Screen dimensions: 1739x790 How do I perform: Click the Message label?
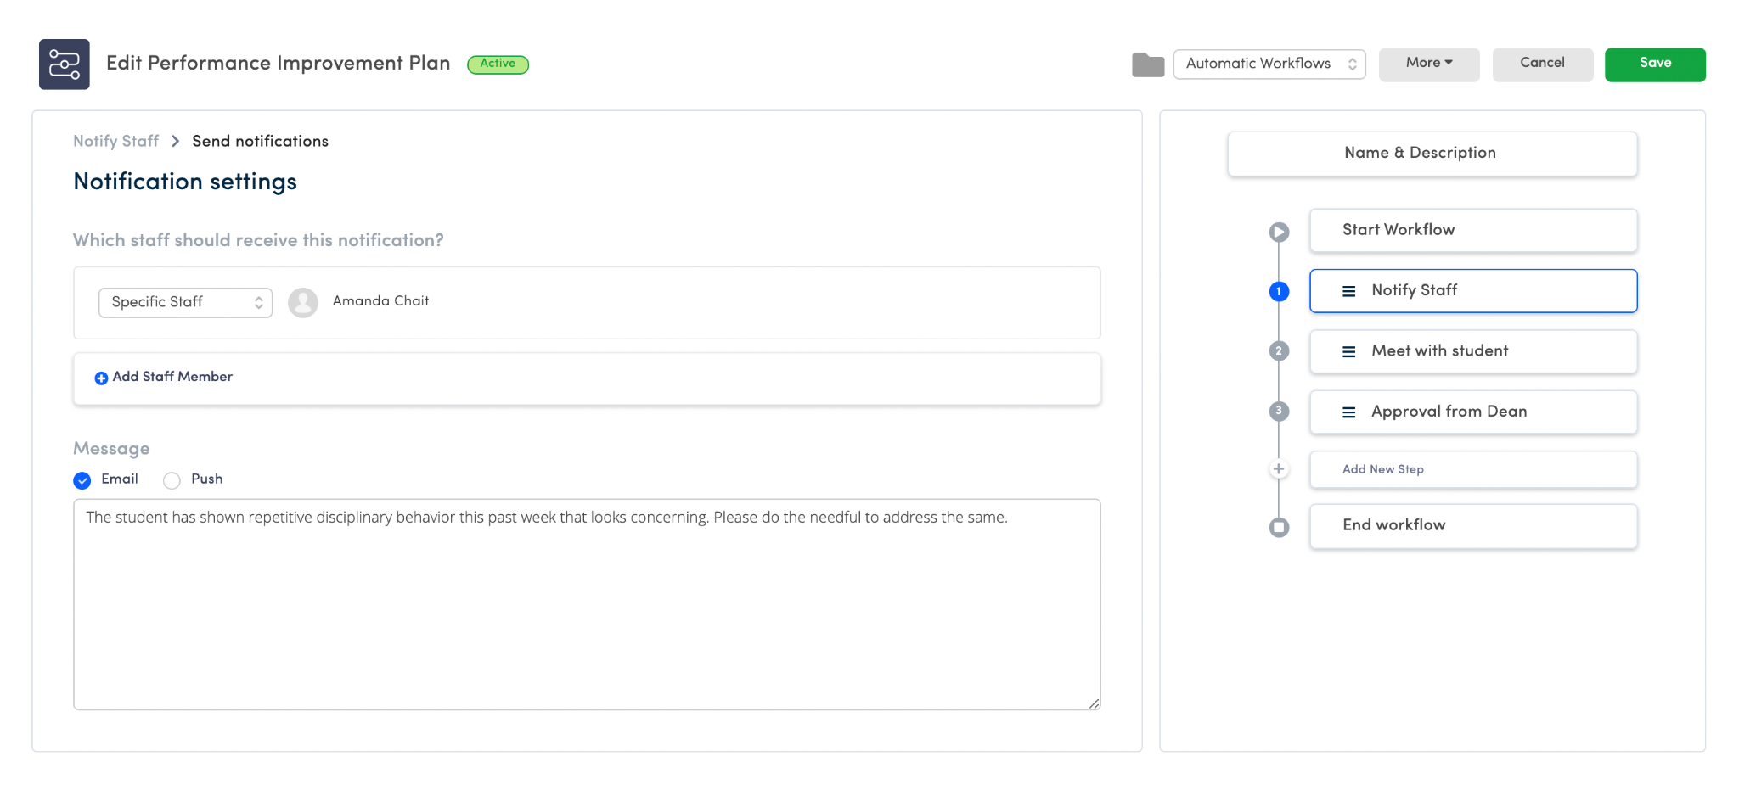111,449
